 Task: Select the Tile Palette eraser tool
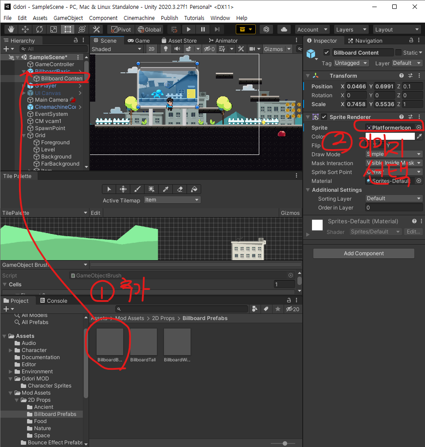[x=180, y=189]
